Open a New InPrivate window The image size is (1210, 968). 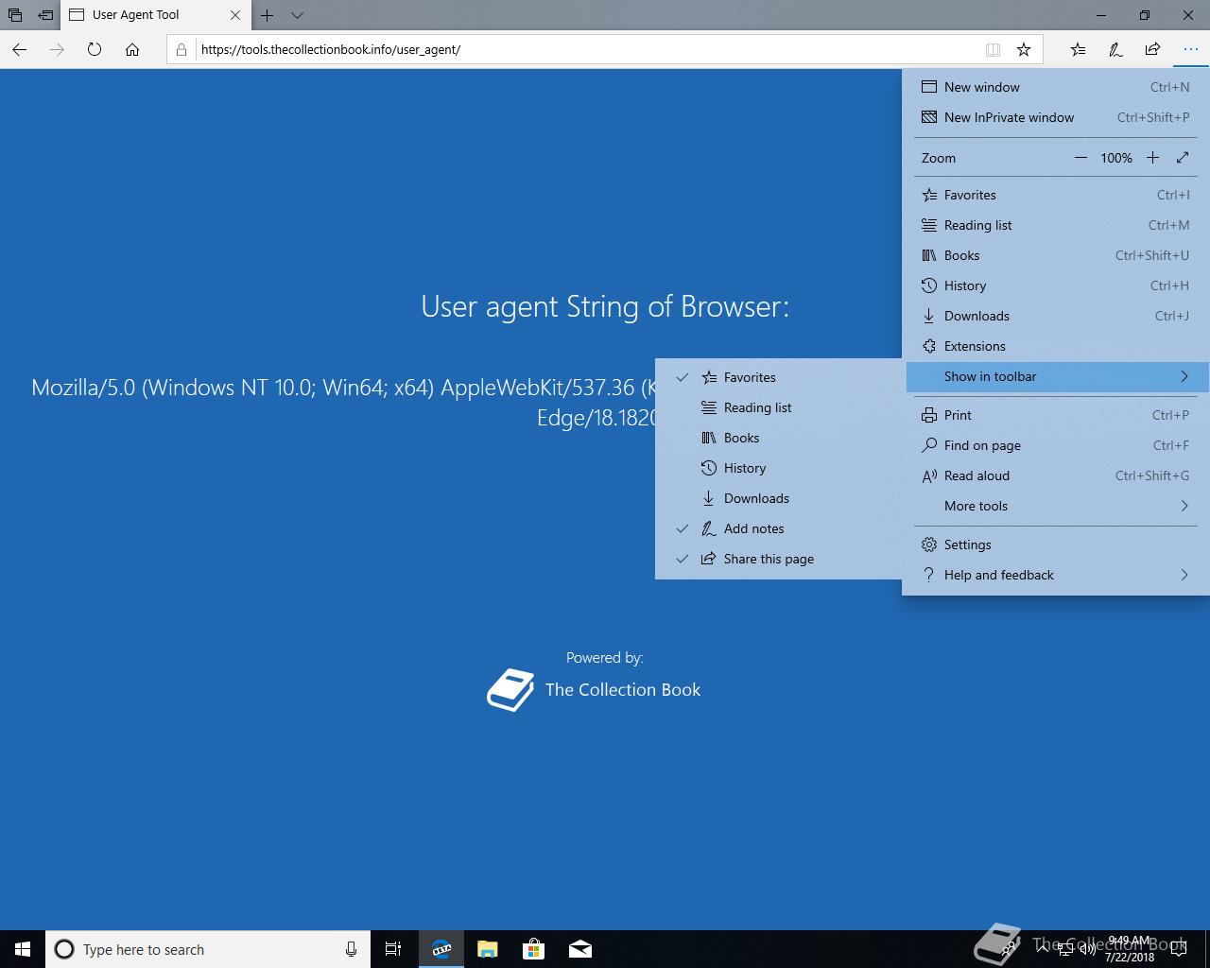point(1056,117)
